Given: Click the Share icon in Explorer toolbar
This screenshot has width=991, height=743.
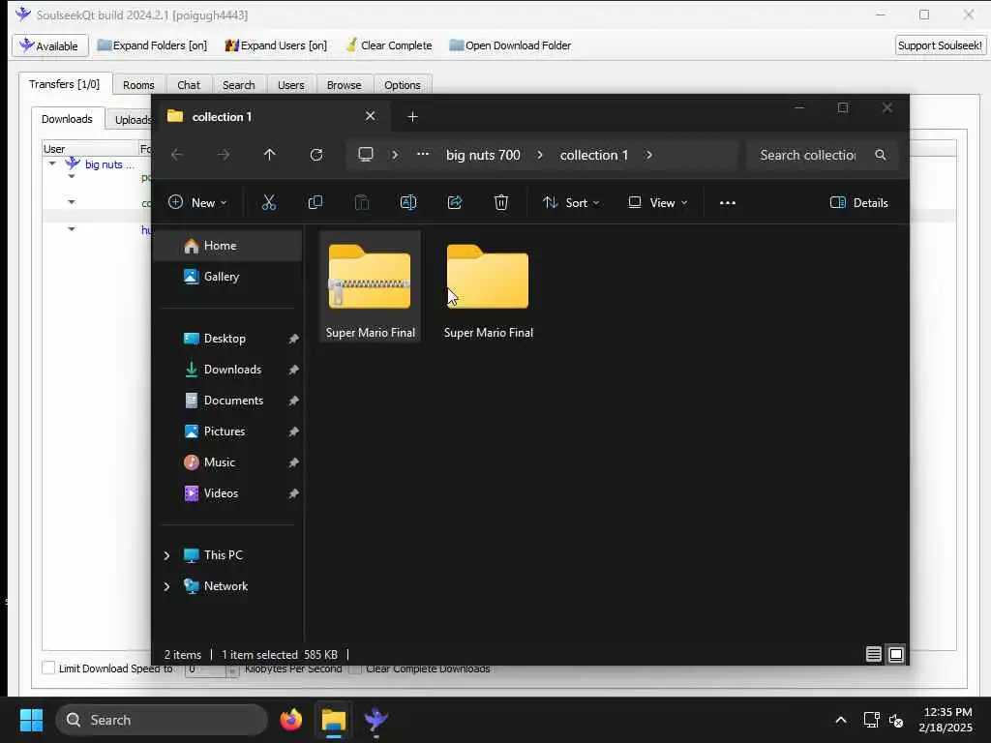Looking at the screenshot, I should (x=455, y=202).
